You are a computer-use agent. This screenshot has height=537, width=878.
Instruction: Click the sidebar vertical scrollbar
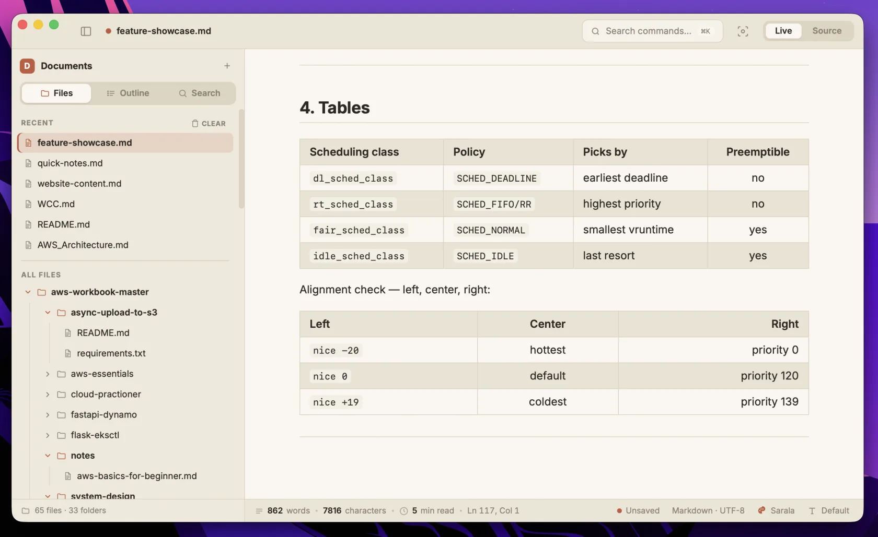pos(241,159)
